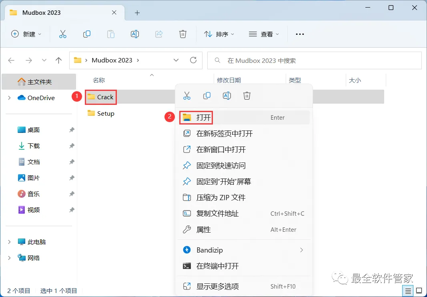Click the toolbar Share icon
The image size is (427, 297).
click(159, 34)
